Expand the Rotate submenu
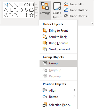Image resolution: width=94 pixels, height=109 pixels. tap(58, 97)
